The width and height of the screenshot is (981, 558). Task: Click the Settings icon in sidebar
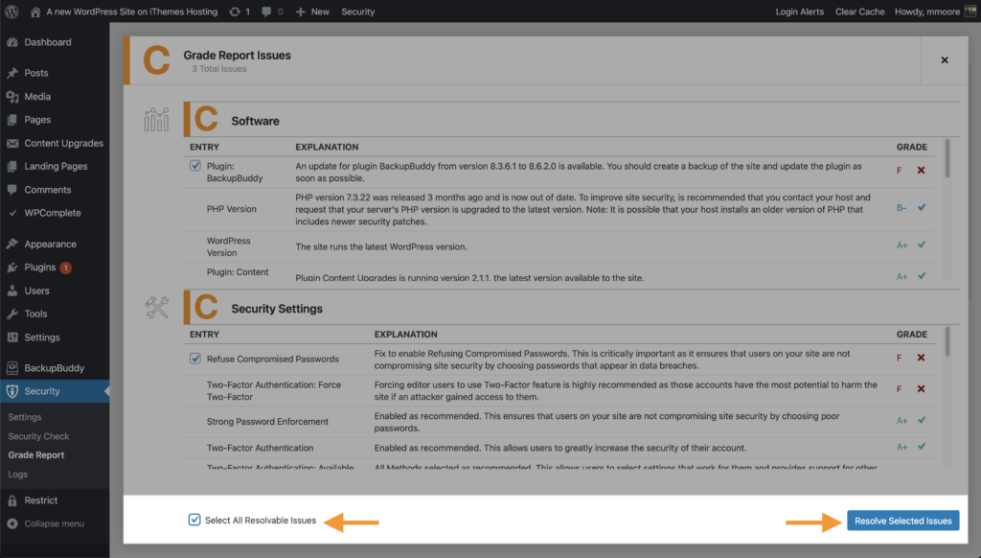click(12, 337)
